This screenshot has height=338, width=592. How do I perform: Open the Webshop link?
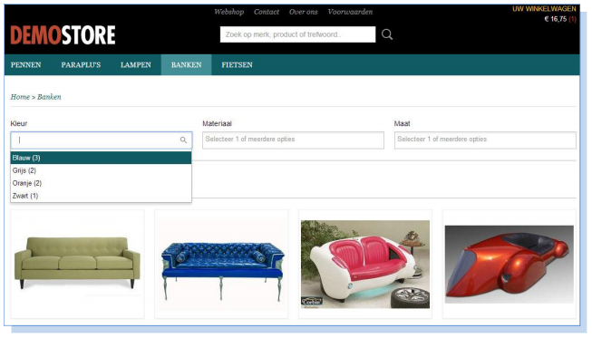pyautogui.click(x=228, y=12)
